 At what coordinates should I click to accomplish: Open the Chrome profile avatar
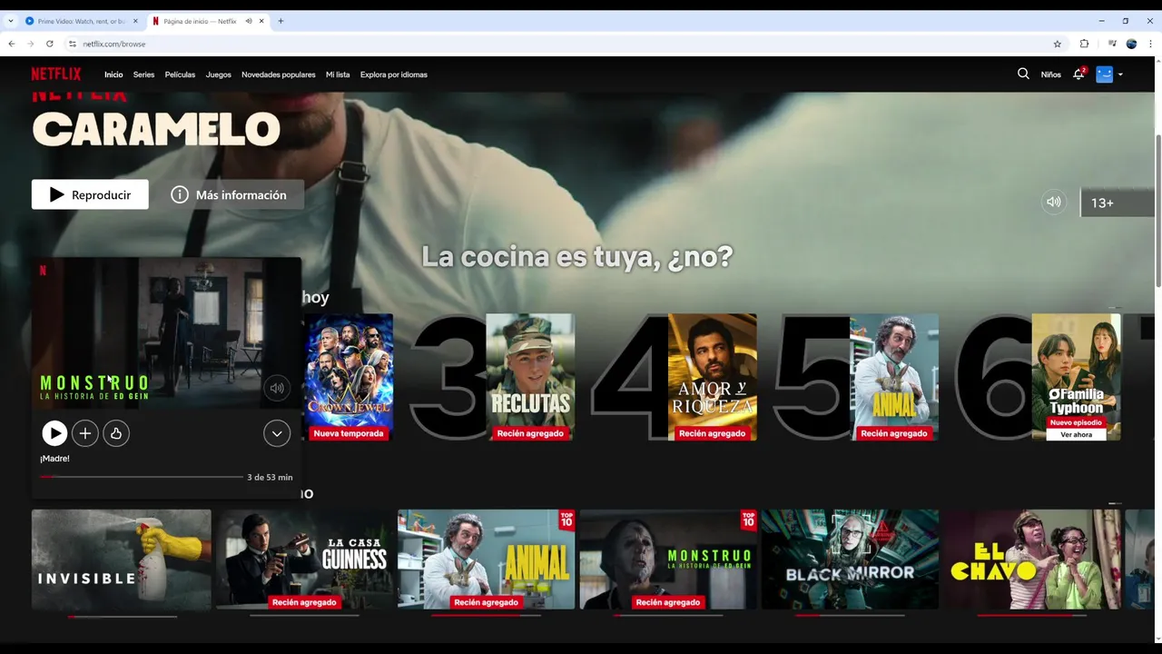[x=1131, y=44]
